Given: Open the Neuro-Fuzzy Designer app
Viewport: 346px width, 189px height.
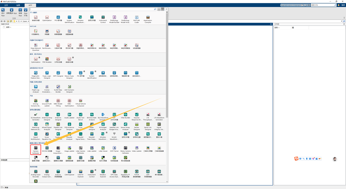Looking at the screenshot, I should 69,75.
